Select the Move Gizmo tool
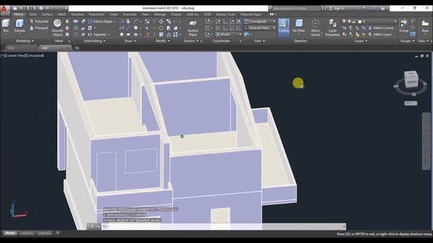The image size is (433, 243). [x=315, y=28]
